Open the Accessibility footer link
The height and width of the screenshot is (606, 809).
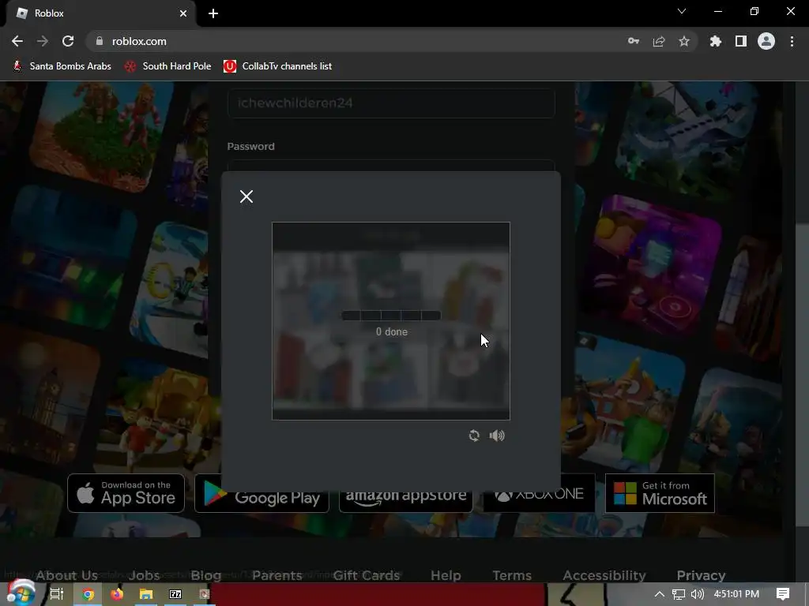click(604, 575)
